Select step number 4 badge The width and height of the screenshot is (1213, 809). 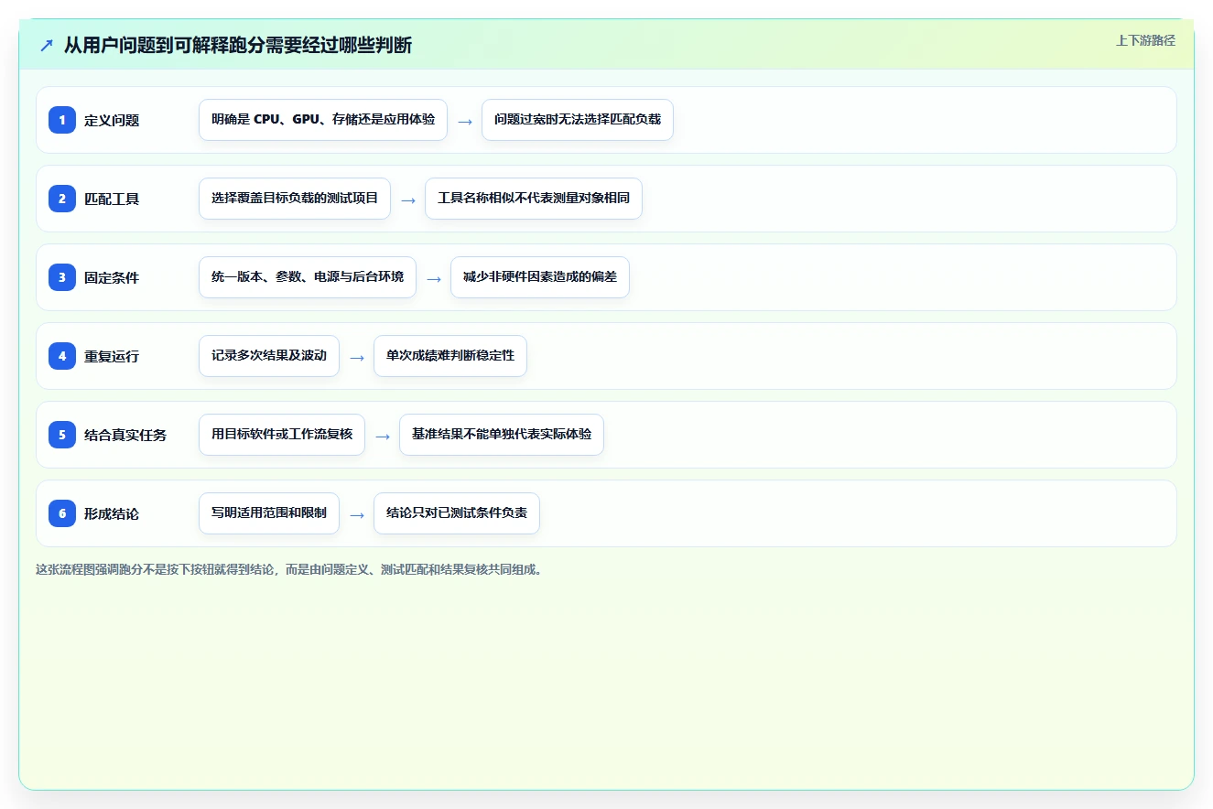pyautogui.click(x=62, y=356)
